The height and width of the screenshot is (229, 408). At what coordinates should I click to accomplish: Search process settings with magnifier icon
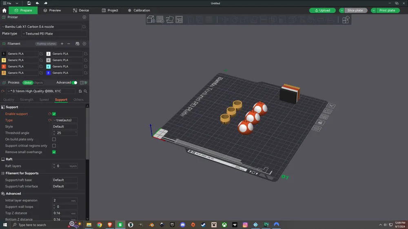(x=85, y=91)
